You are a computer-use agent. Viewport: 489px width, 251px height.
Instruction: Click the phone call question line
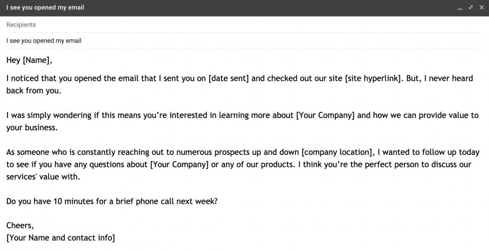click(112, 201)
